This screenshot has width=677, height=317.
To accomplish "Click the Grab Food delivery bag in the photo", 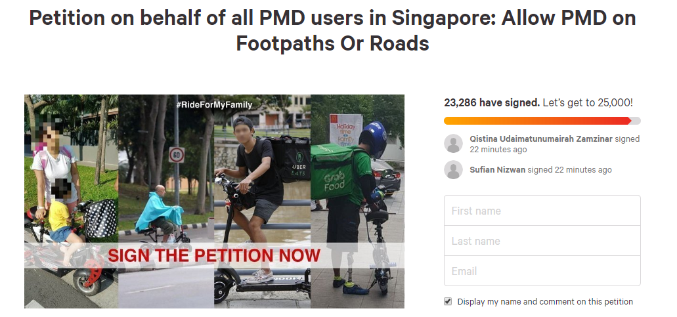I will [335, 172].
